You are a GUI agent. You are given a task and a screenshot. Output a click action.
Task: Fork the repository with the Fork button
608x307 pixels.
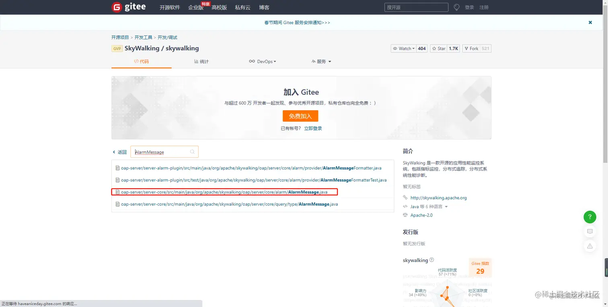point(471,48)
